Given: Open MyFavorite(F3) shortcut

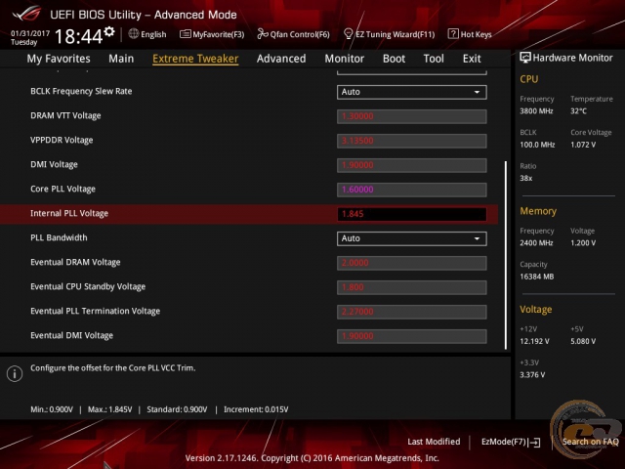Looking at the screenshot, I should [x=219, y=35].
